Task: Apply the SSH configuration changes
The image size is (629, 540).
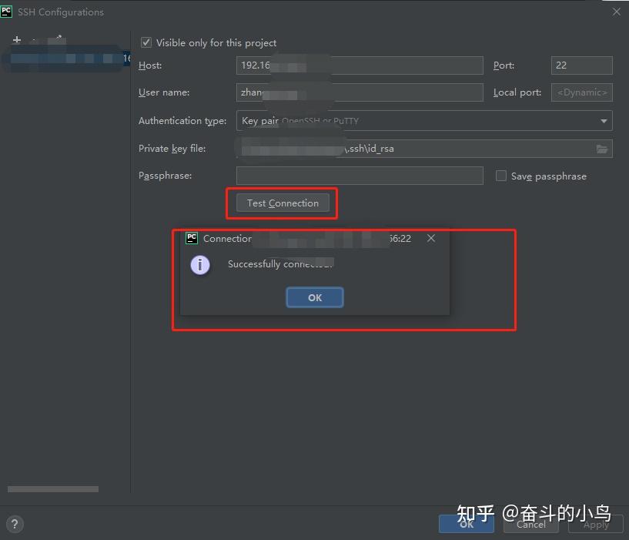Action: tap(595, 524)
